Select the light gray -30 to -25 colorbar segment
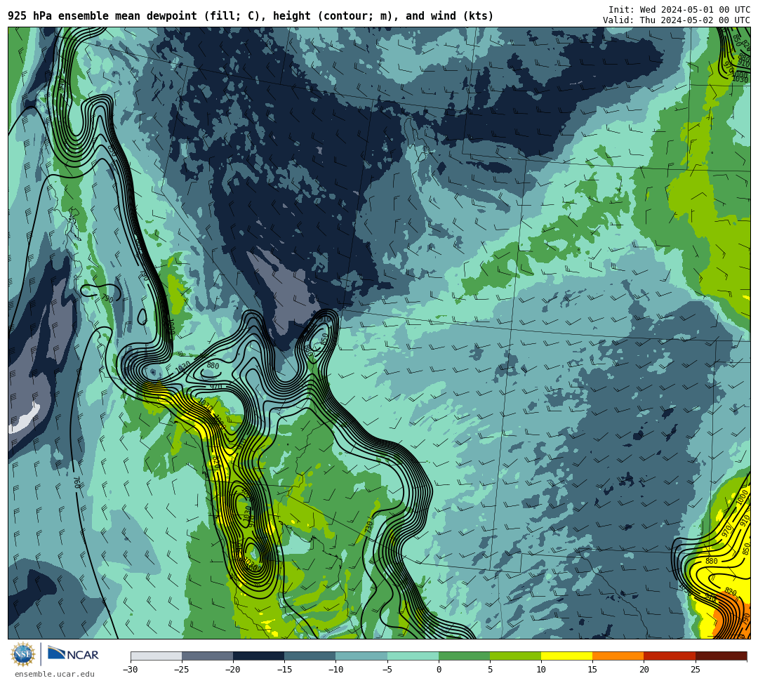 click(156, 656)
